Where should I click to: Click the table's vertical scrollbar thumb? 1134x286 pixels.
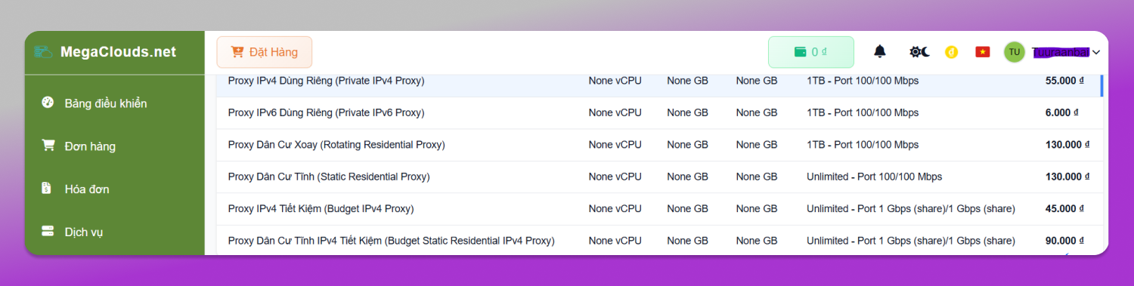(x=1101, y=85)
